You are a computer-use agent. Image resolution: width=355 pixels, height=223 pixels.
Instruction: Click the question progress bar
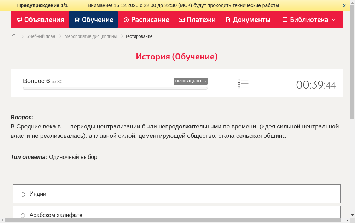[115, 88]
